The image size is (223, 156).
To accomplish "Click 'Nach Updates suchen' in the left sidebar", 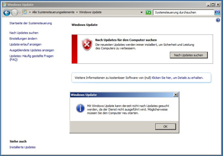I will 24,33.
